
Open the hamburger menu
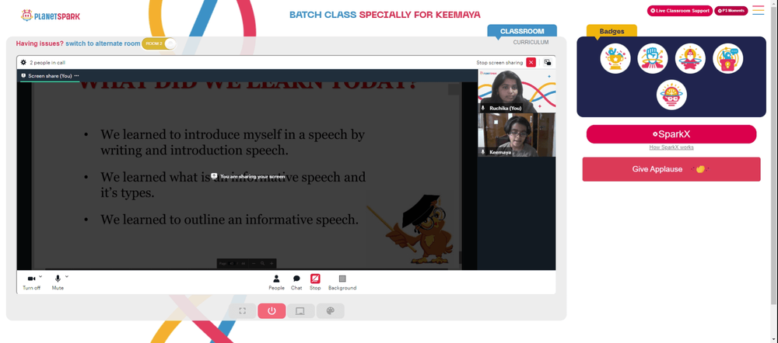758,10
